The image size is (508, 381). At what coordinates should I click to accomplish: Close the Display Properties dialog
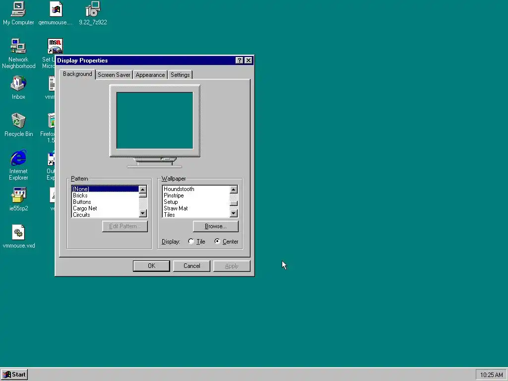click(249, 60)
